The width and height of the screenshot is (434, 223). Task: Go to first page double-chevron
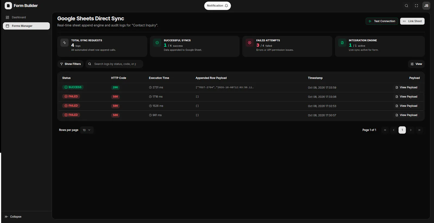[x=385, y=130]
